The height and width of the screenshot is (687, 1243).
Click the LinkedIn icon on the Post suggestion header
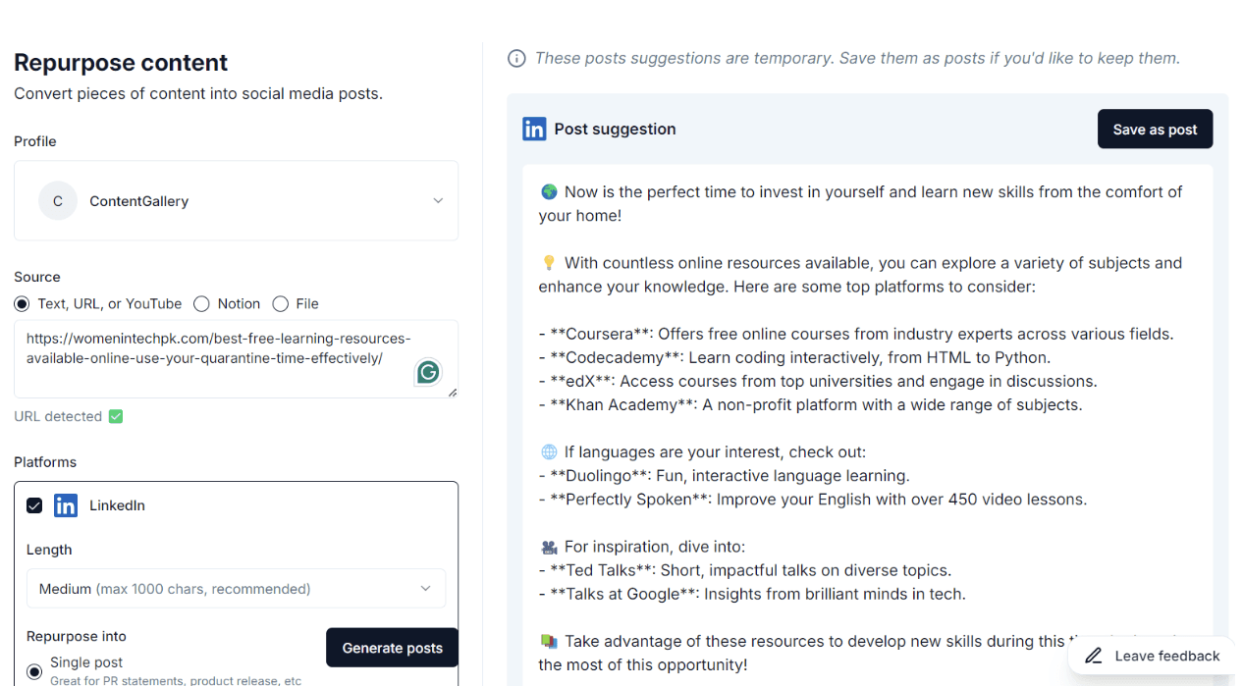[x=534, y=129]
